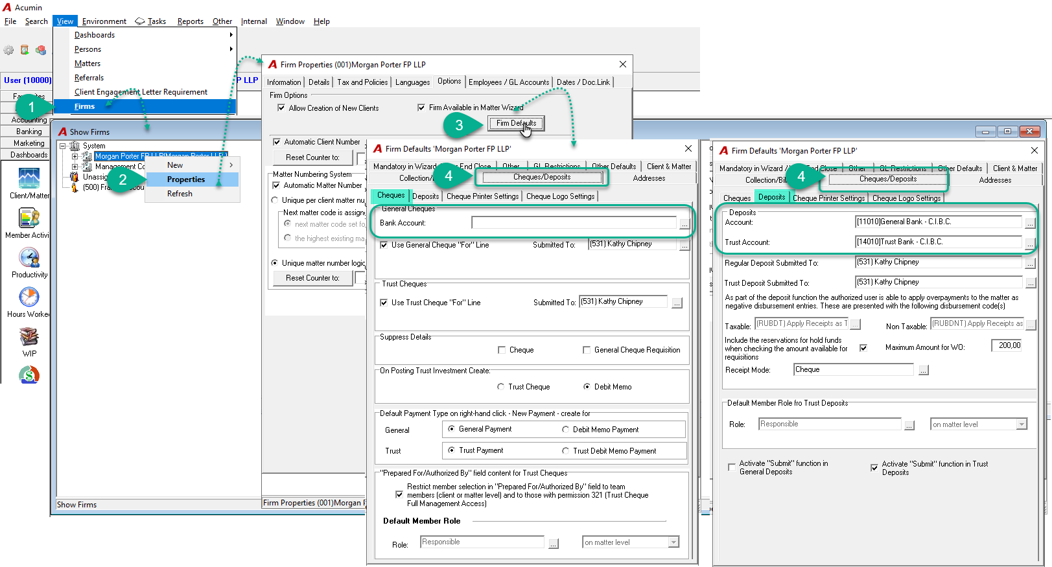Uncheck Automatic Client Number
Screen dimensions: 1052x567
[277, 142]
